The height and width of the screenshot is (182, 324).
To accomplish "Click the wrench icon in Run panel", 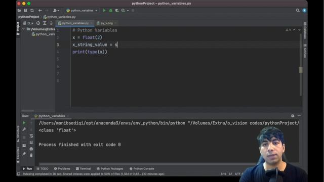I will pyautogui.click(x=24, y=129).
